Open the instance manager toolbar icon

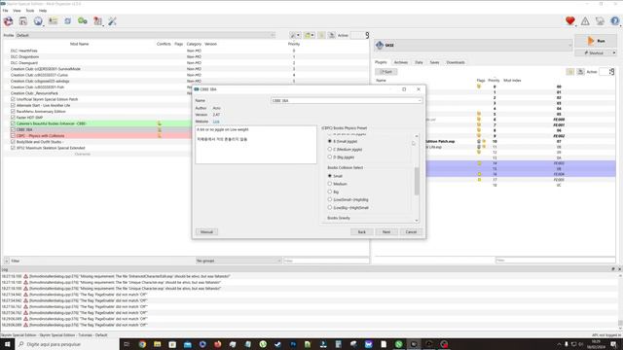pos(9,21)
